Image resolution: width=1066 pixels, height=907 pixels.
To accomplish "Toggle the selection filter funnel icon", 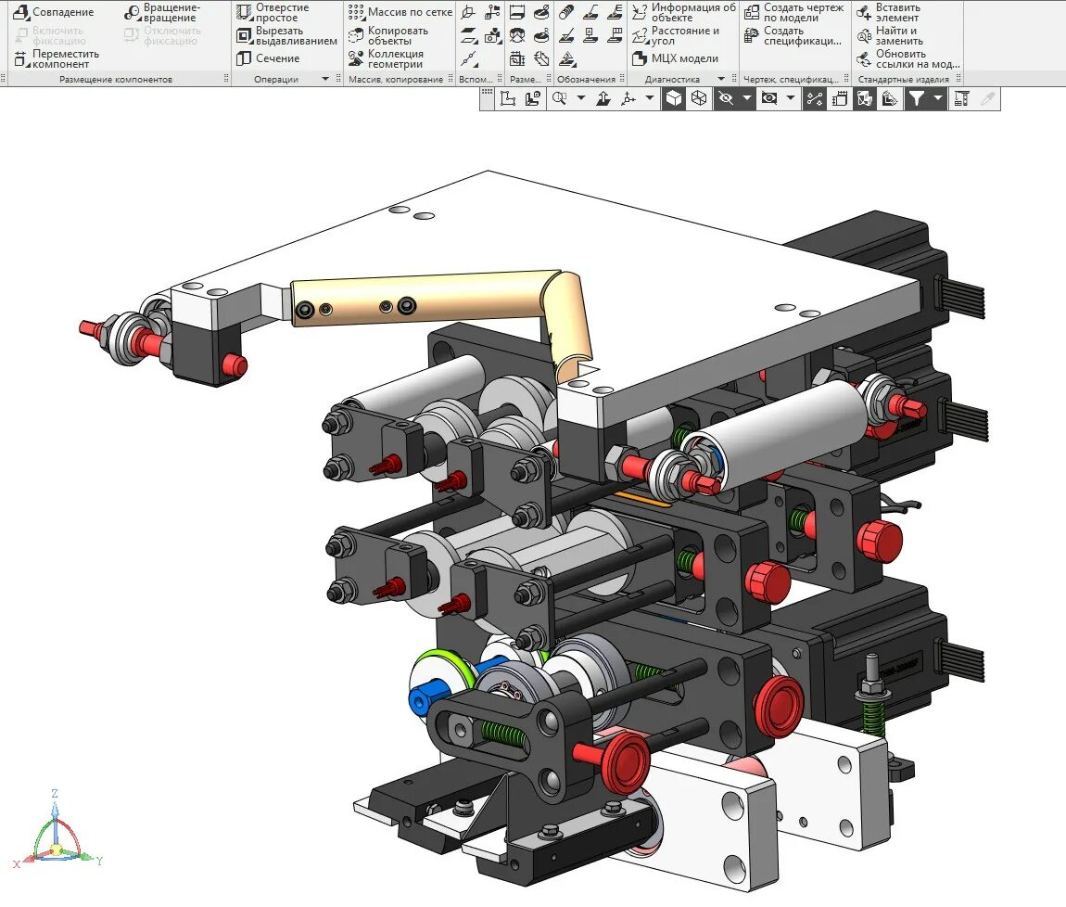I will pyautogui.click(x=917, y=99).
